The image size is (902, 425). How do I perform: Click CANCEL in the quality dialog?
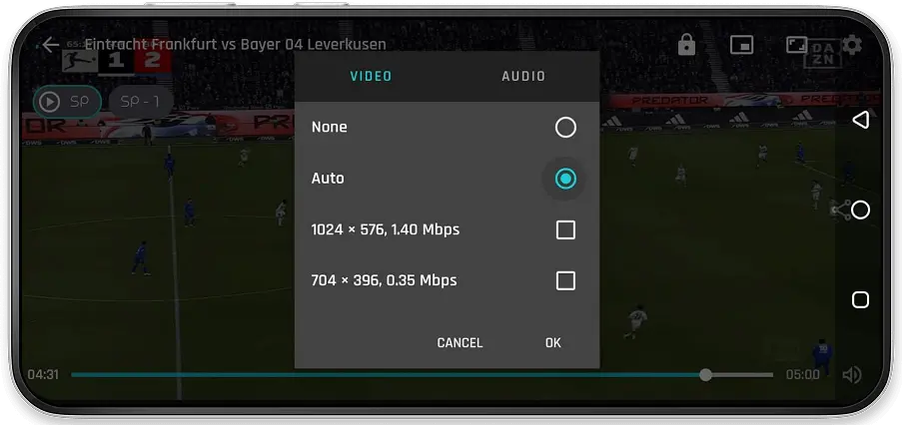tap(459, 343)
